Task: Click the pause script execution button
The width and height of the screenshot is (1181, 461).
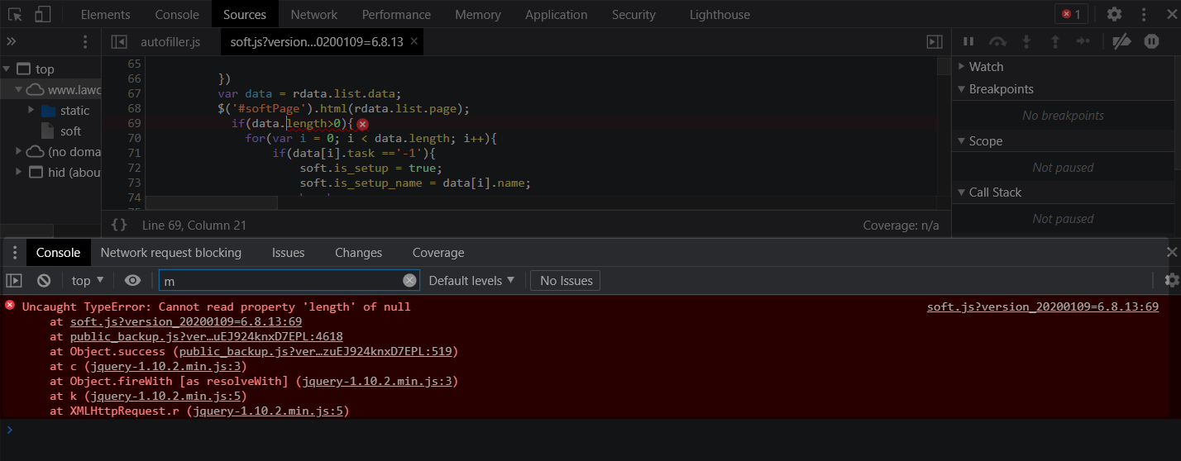Action: click(968, 41)
